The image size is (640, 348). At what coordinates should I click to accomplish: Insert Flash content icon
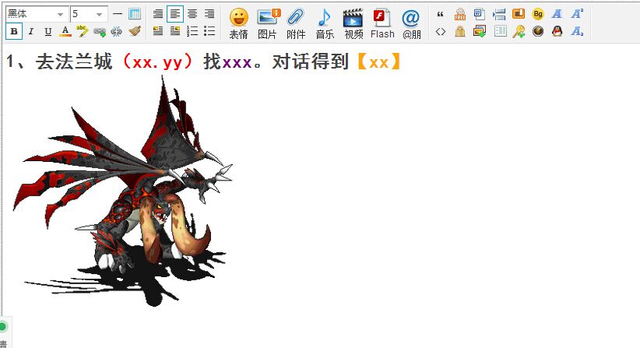pyautogui.click(x=382, y=23)
